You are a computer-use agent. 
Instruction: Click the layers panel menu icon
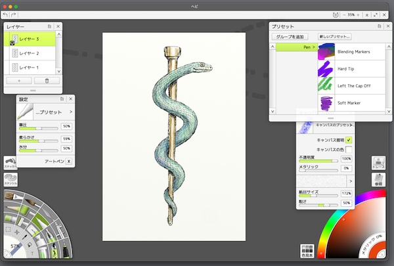[49, 26]
